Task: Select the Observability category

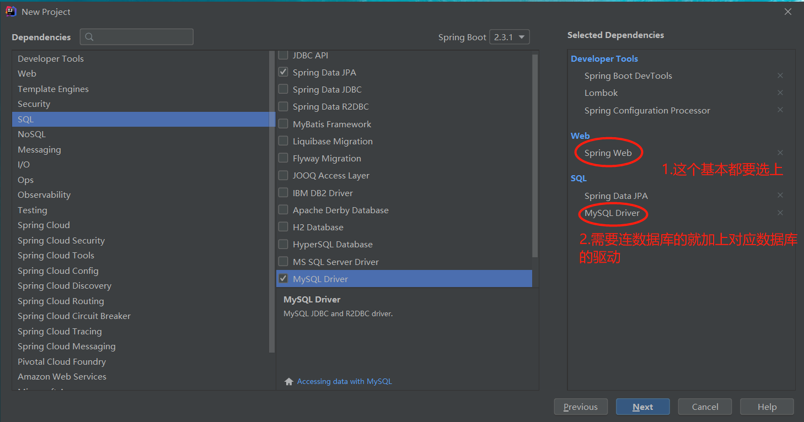Action: pyautogui.click(x=141, y=194)
